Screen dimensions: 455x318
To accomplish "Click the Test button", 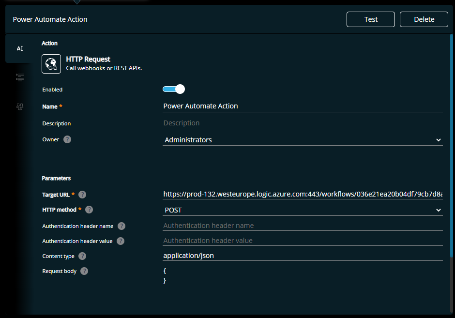I will click(371, 19).
